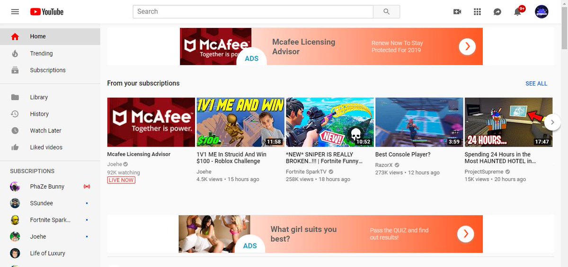Click the Library folder icon

(15, 97)
